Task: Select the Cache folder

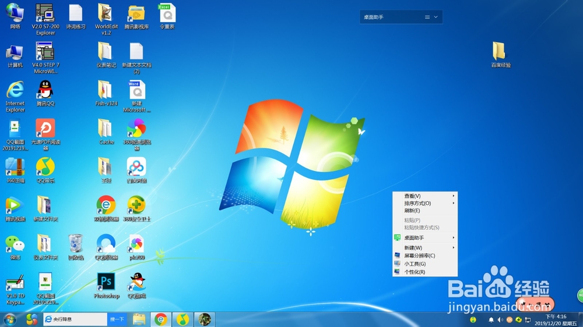Action: pos(106,131)
